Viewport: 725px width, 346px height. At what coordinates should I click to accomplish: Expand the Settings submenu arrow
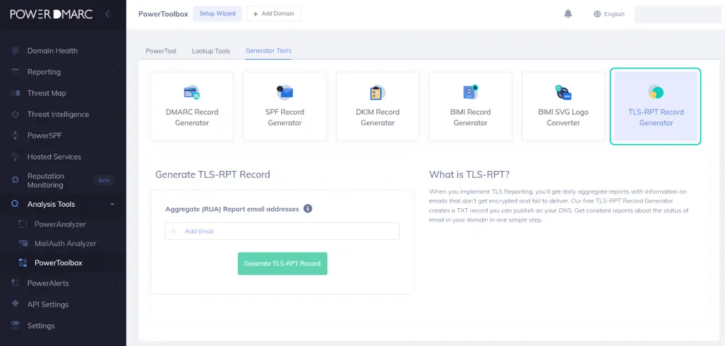tap(113, 326)
